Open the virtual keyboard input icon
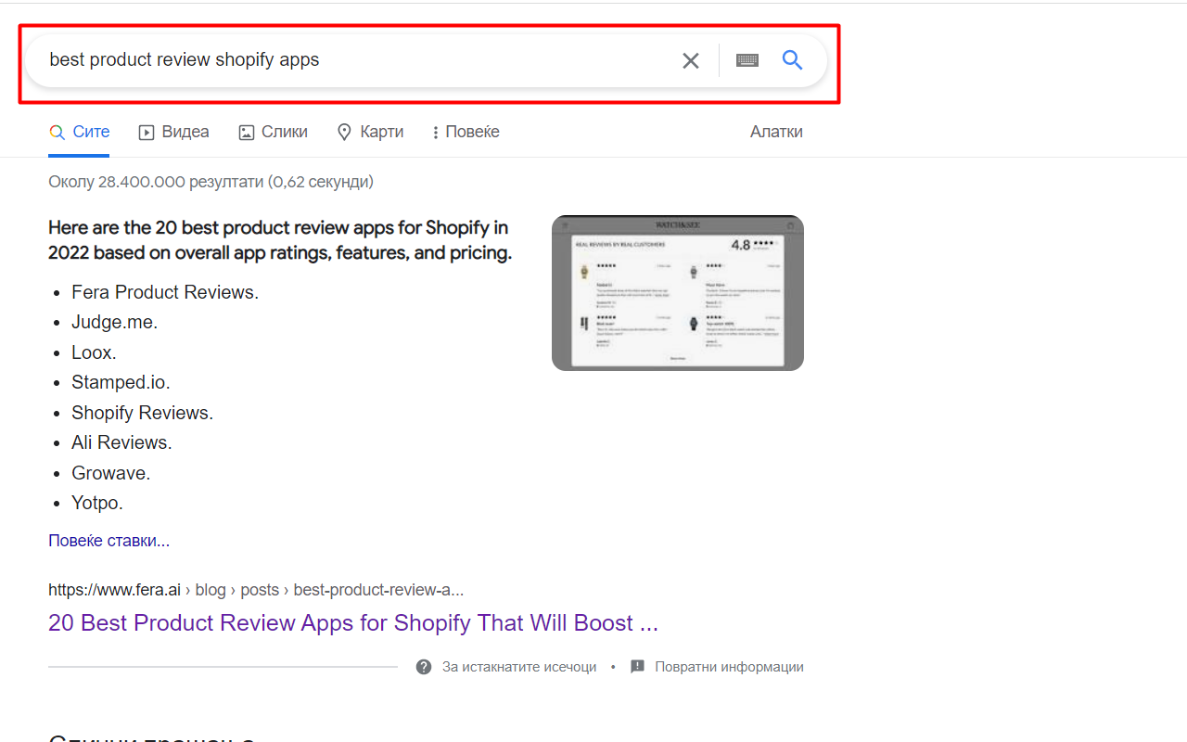 747,59
